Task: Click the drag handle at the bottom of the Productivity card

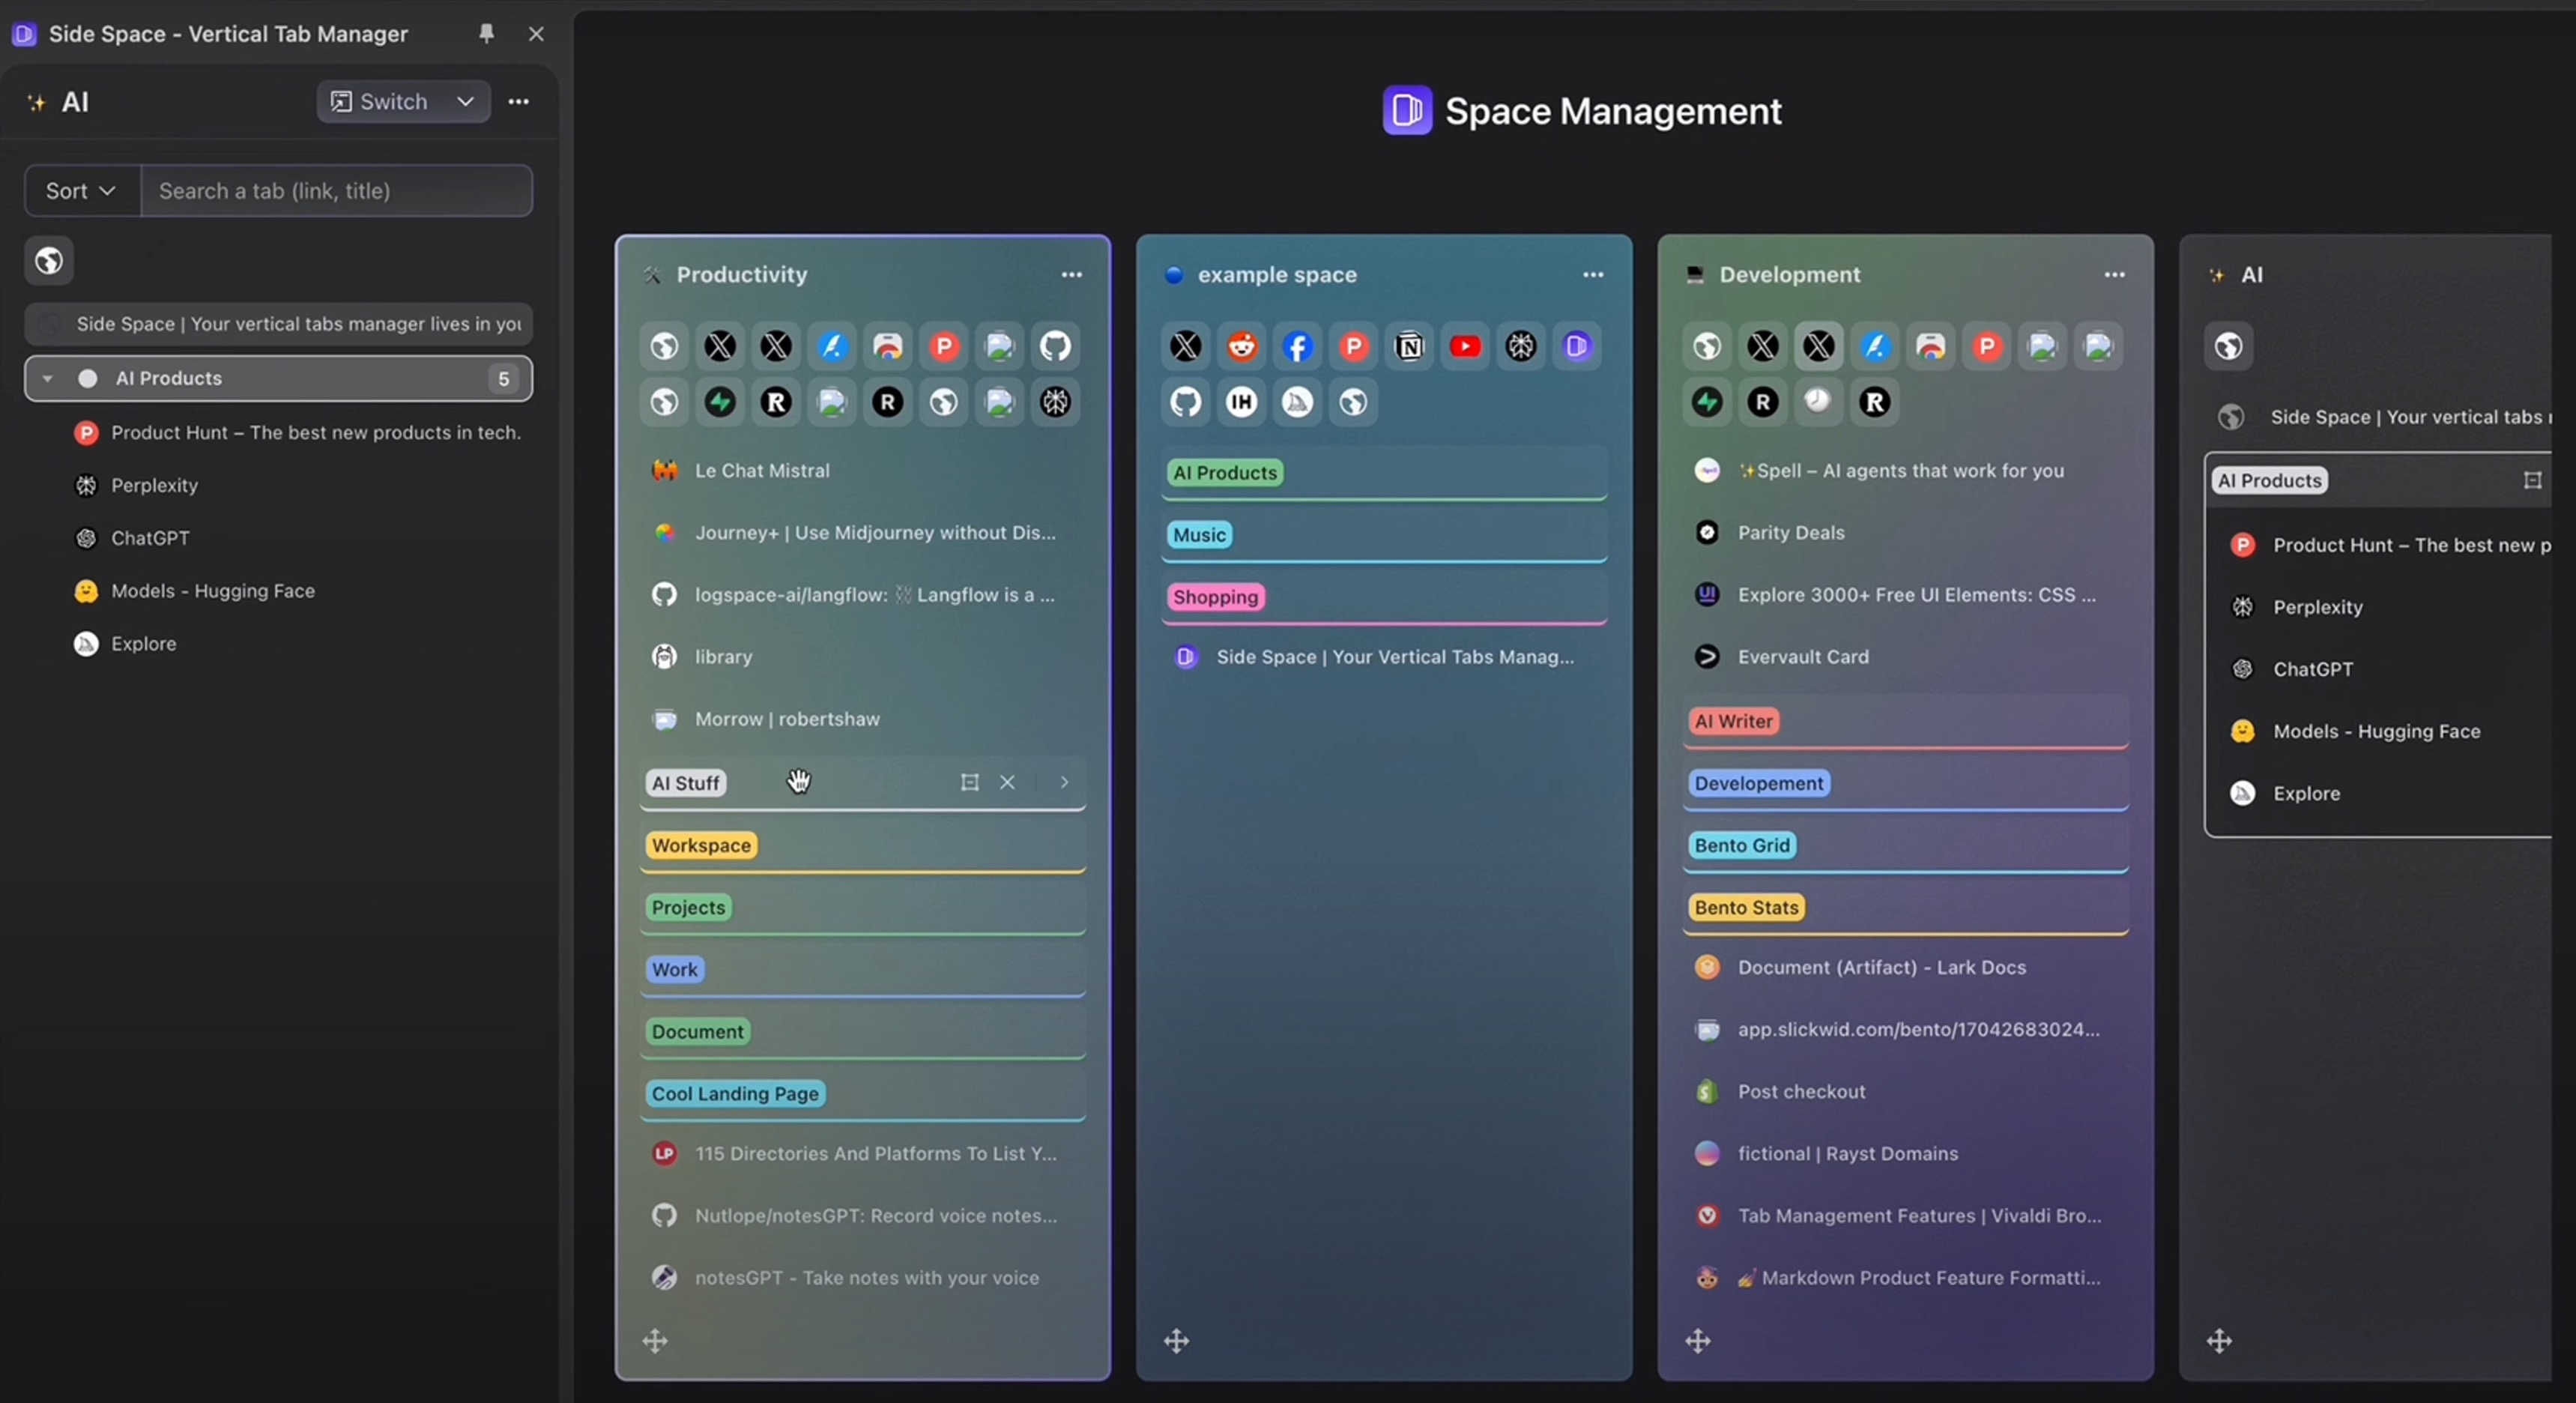Action: tap(655, 1341)
